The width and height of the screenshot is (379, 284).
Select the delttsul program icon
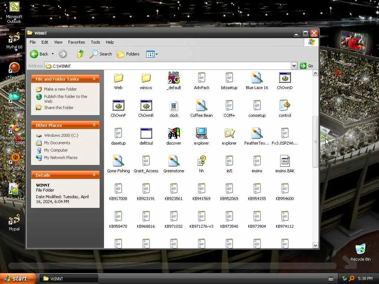pyautogui.click(x=146, y=133)
